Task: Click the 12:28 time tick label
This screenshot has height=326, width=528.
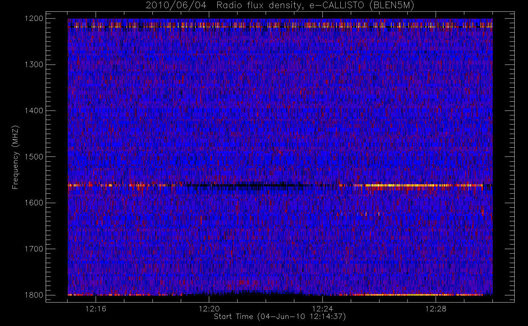Action: (x=436, y=309)
